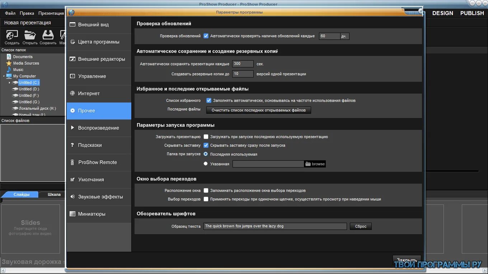Screen dimensions: 488x274
Task: Select Указанная folder radio option
Action: (x=206, y=164)
